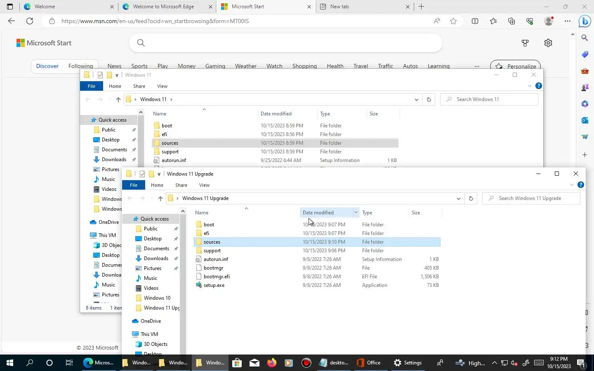Click Personalize button on MSN
Screen dimensions: 594x371
pos(515,66)
